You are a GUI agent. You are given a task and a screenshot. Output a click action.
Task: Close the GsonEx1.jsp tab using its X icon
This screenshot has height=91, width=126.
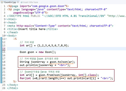point(18,2)
